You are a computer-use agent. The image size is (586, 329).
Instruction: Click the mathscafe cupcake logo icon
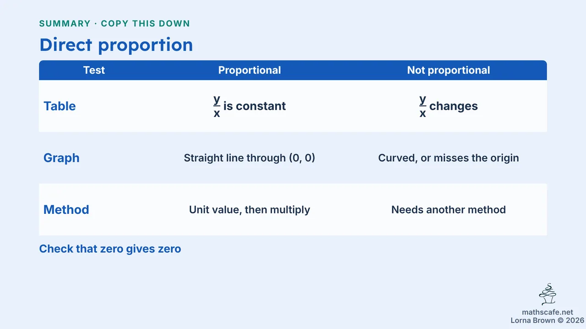pos(548,295)
